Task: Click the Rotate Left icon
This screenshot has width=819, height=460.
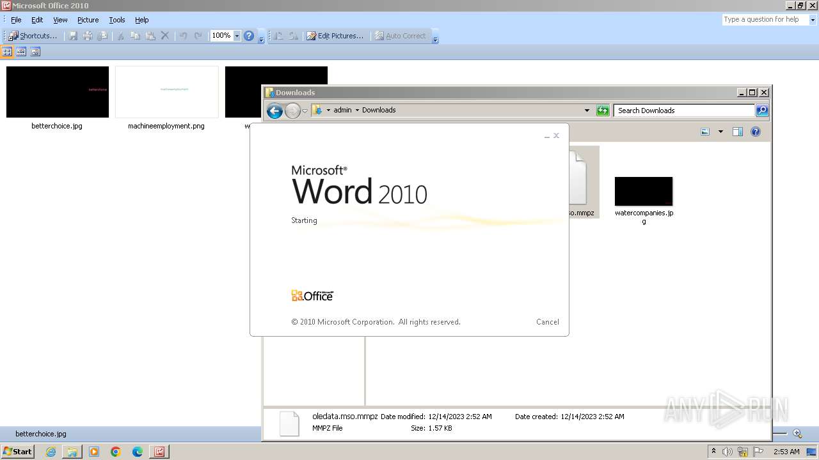Action: 278,36
